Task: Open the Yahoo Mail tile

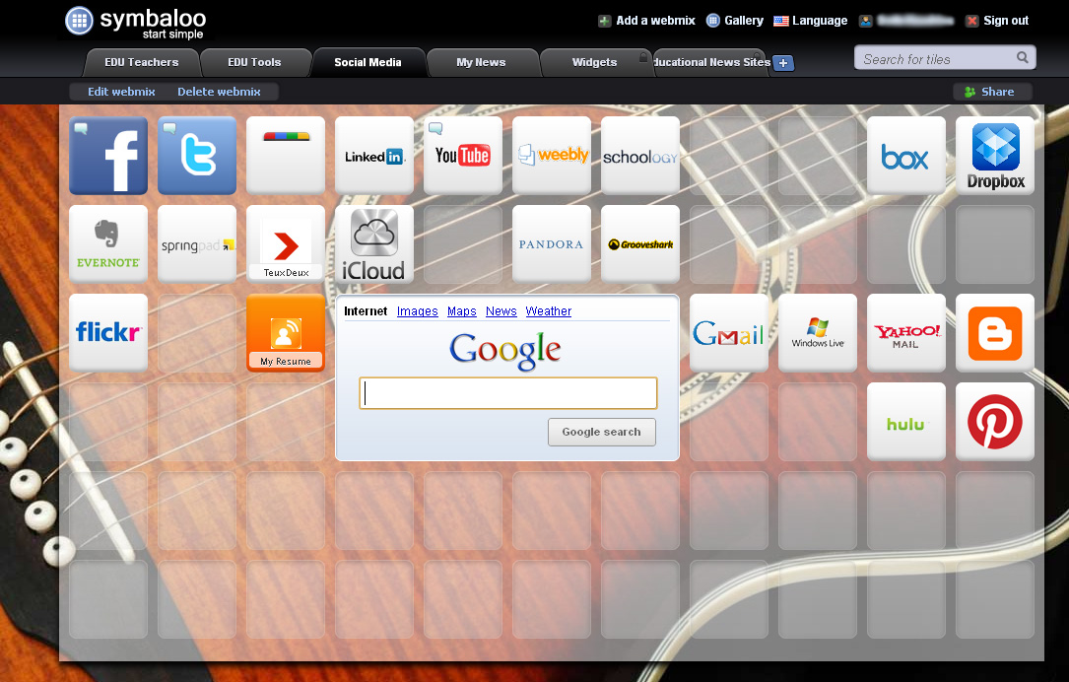Action: 906,333
